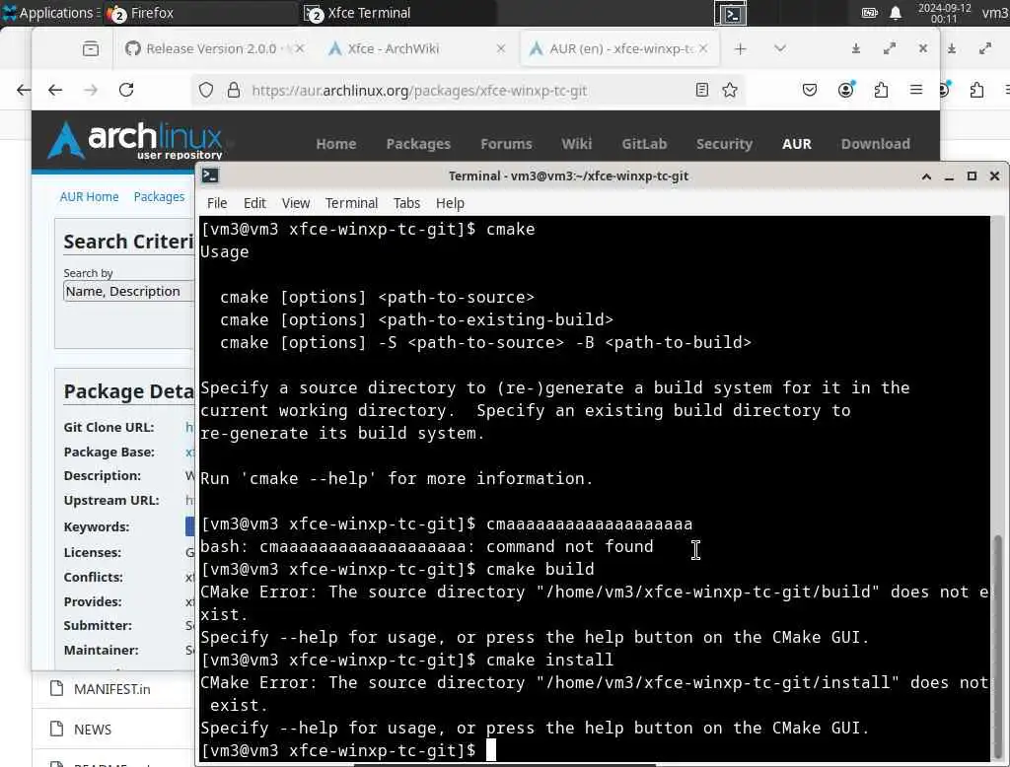The width and height of the screenshot is (1010, 767).
Task: Click the terminal window menu icon
Action: tap(210, 175)
